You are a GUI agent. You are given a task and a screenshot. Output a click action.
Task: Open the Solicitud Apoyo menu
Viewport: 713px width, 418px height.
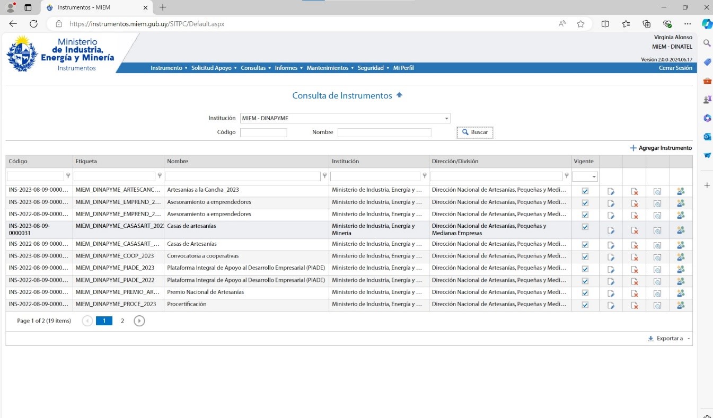click(x=214, y=68)
